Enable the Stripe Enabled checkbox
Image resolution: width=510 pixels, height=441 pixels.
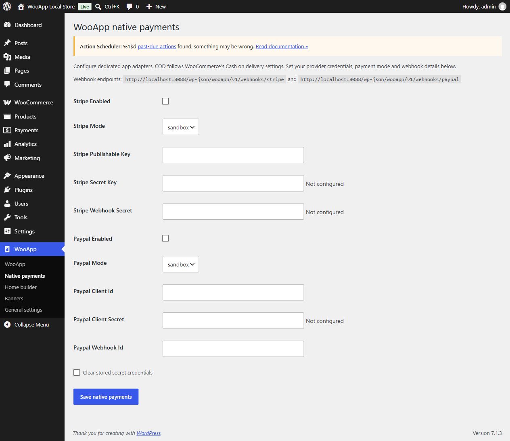pyautogui.click(x=165, y=101)
